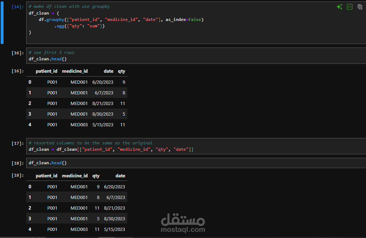Select the '5/15/2023' cell in output 16 table
Screen dimensions: 366x238
[103, 125]
